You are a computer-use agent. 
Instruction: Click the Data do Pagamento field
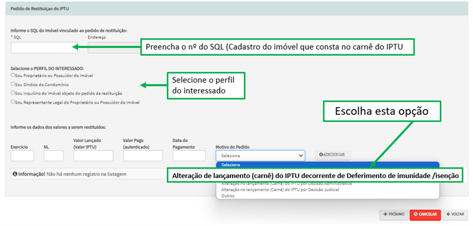[x=189, y=156]
